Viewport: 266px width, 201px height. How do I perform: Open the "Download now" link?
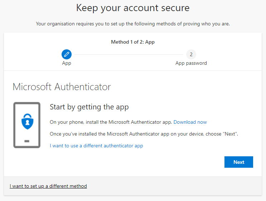click(x=190, y=122)
